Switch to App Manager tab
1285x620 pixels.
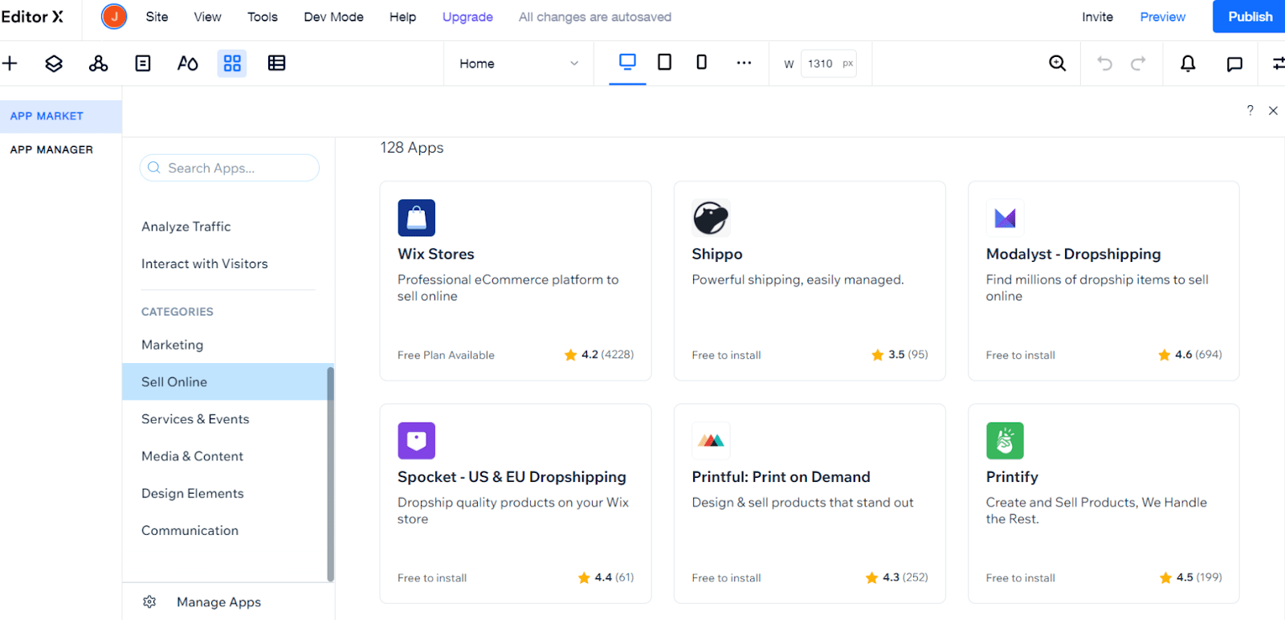[51, 149]
